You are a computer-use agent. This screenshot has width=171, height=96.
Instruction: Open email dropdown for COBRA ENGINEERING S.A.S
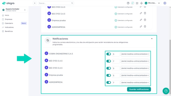pyautogui.click(x=135, y=54)
